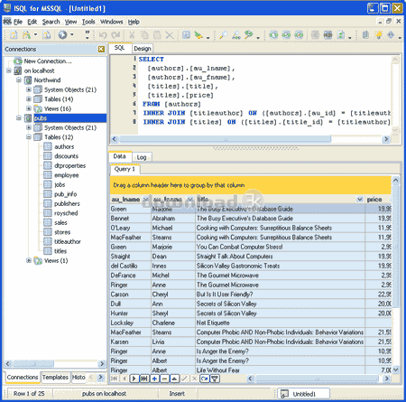Click the magnifier Find icon in toolbar
Image resolution: width=406 pixels, height=402 pixels.
pos(223,35)
